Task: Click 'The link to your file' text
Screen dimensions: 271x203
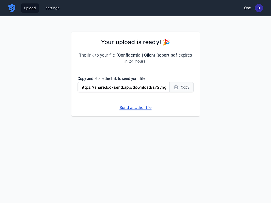Action: pyautogui.click(x=97, y=55)
